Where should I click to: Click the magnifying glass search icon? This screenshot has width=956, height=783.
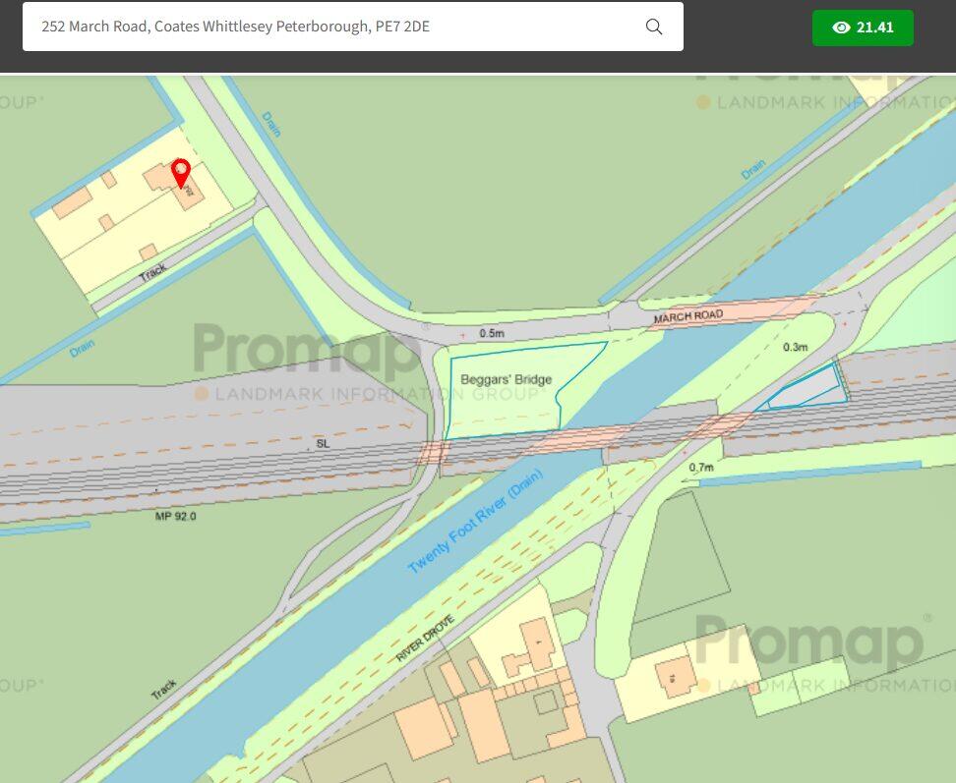pyautogui.click(x=654, y=27)
